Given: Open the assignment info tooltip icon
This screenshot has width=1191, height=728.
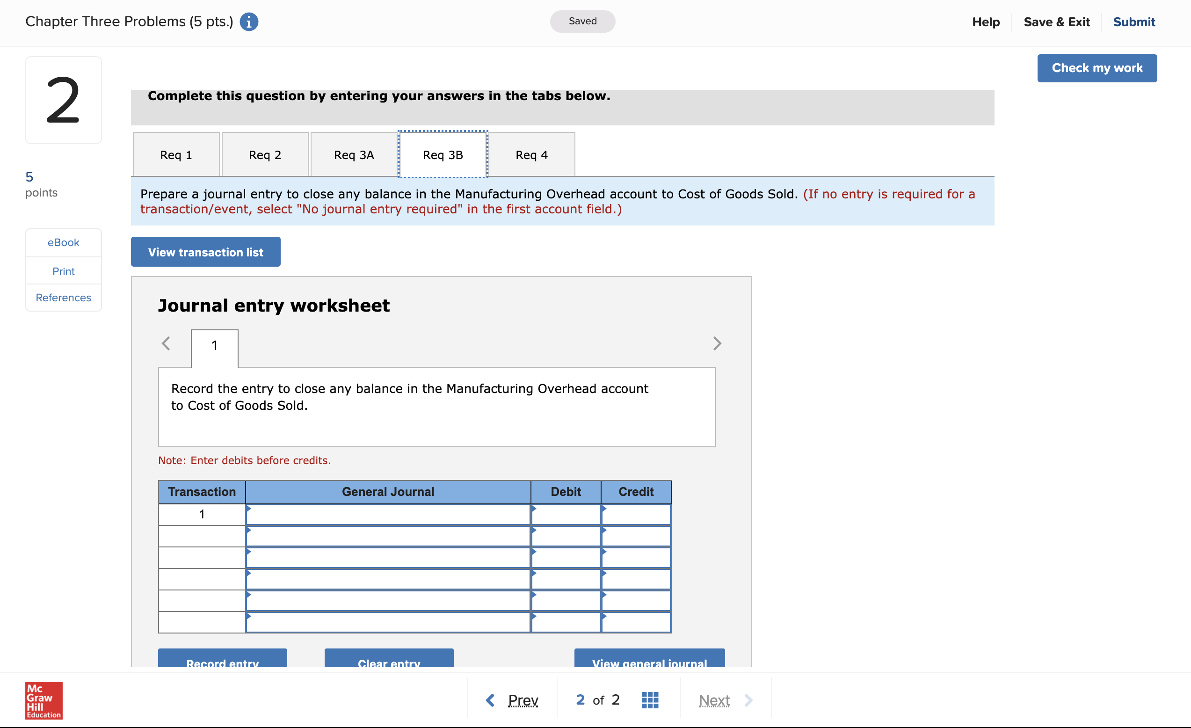Looking at the screenshot, I should tap(249, 22).
